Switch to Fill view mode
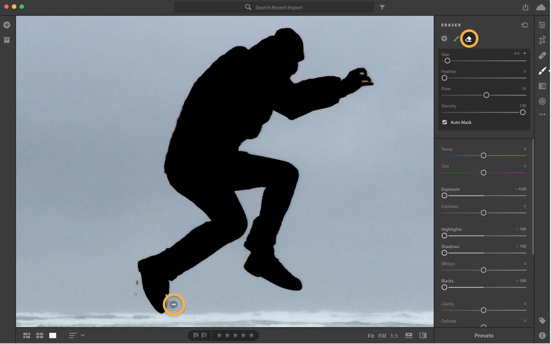 point(382,335)
